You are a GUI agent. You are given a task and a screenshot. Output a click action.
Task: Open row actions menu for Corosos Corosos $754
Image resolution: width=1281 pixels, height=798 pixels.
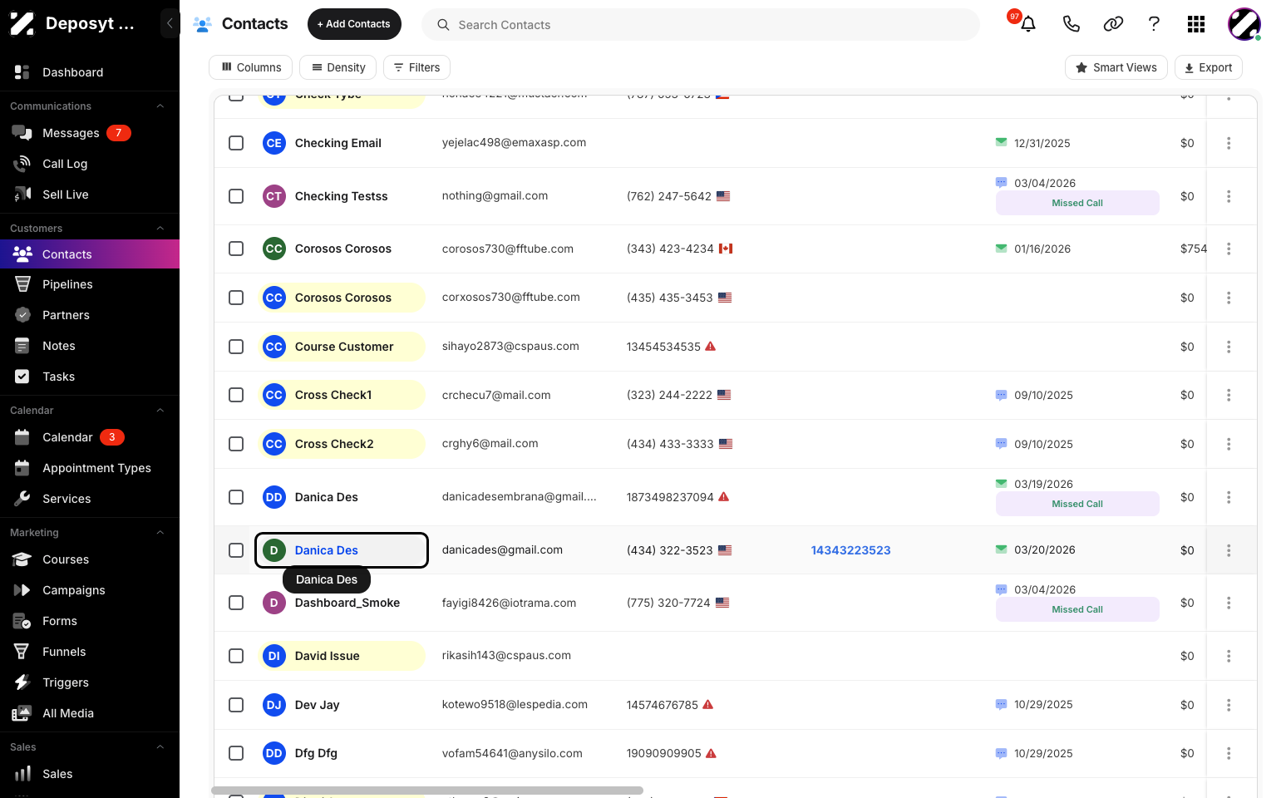pos(1229,249)
